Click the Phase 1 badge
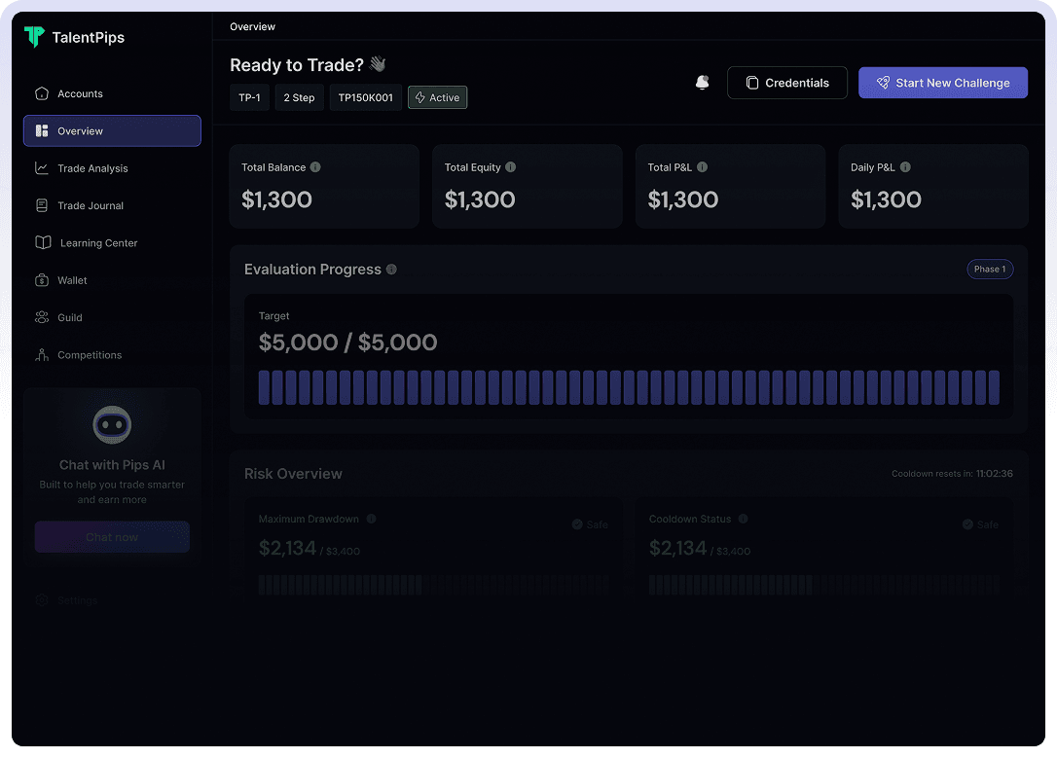This screenshot has height=758, width=1057. [x=990, y=269]
